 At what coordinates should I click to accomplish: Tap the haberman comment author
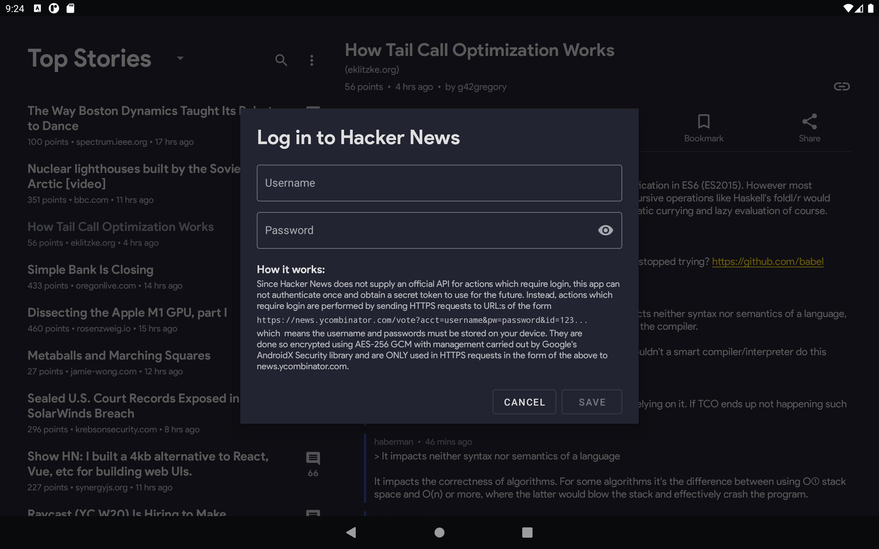[x=393, y=442]
